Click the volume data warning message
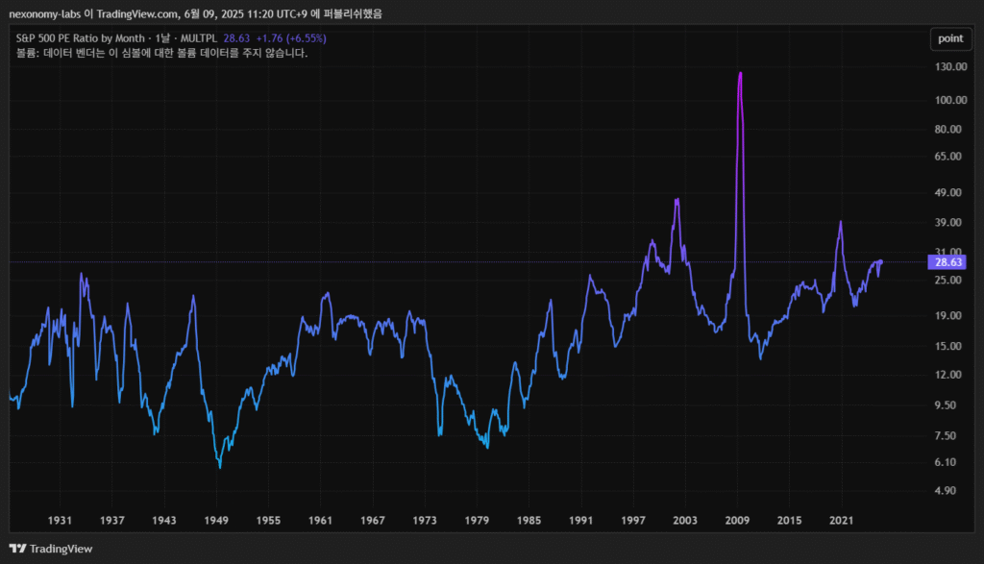 161,53
